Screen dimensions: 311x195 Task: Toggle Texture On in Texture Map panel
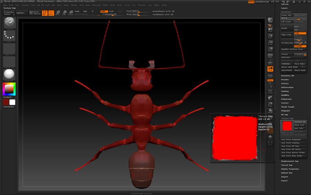[x=300, y=122]
